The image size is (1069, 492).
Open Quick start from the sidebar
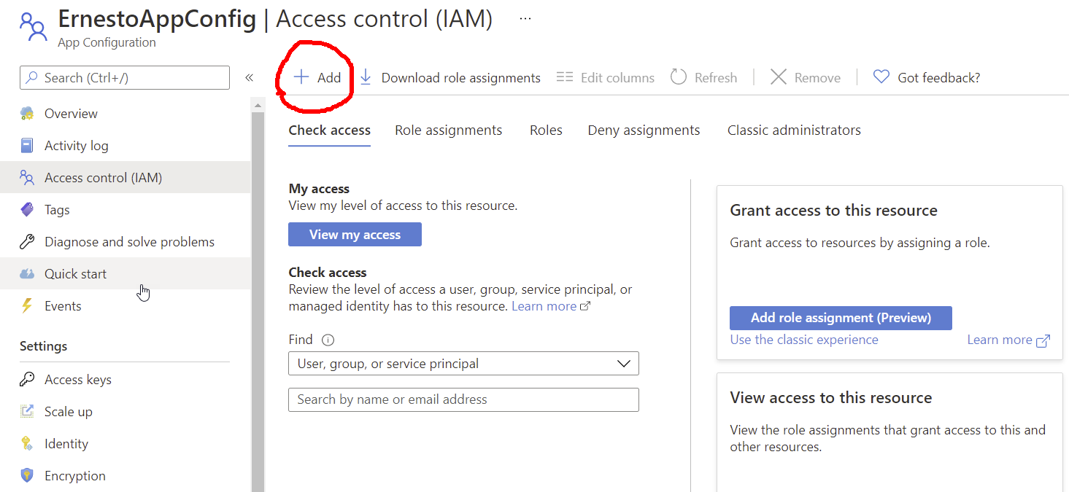coord(126,274)
